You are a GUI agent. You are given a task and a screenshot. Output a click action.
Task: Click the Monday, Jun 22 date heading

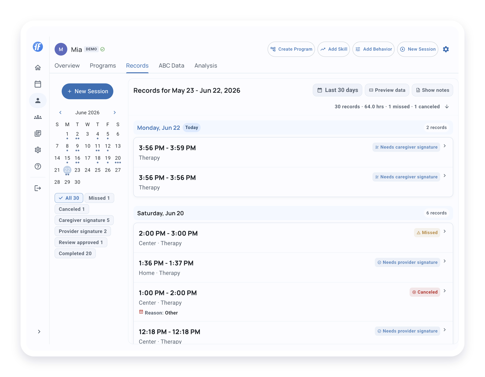pos(159,128)
